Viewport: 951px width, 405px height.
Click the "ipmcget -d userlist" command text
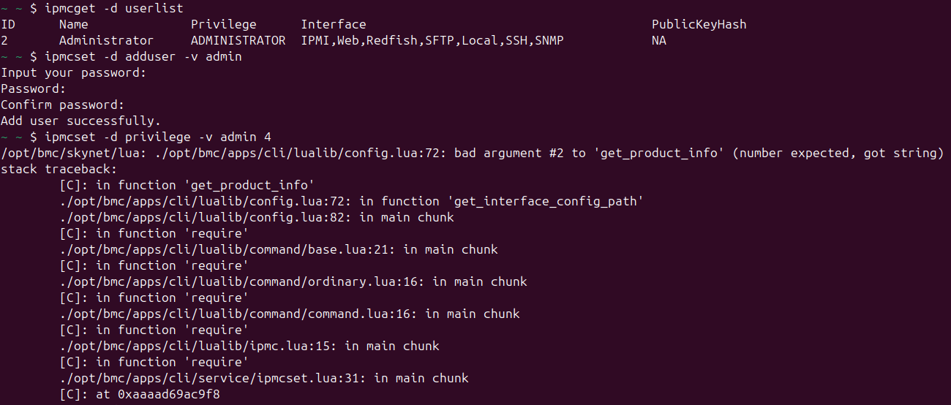117,9
